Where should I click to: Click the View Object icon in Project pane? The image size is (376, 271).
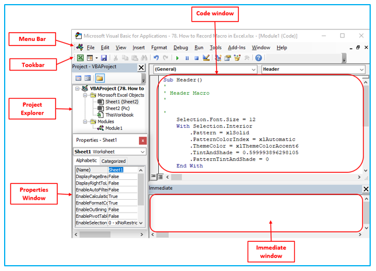click(88, 78)
